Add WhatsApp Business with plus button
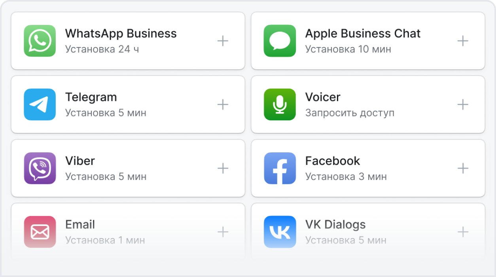The width and height of the screenshot is (496, 277). 223,41
